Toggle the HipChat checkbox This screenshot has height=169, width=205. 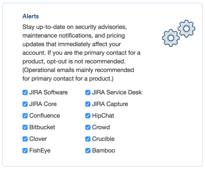pos(88,116)
